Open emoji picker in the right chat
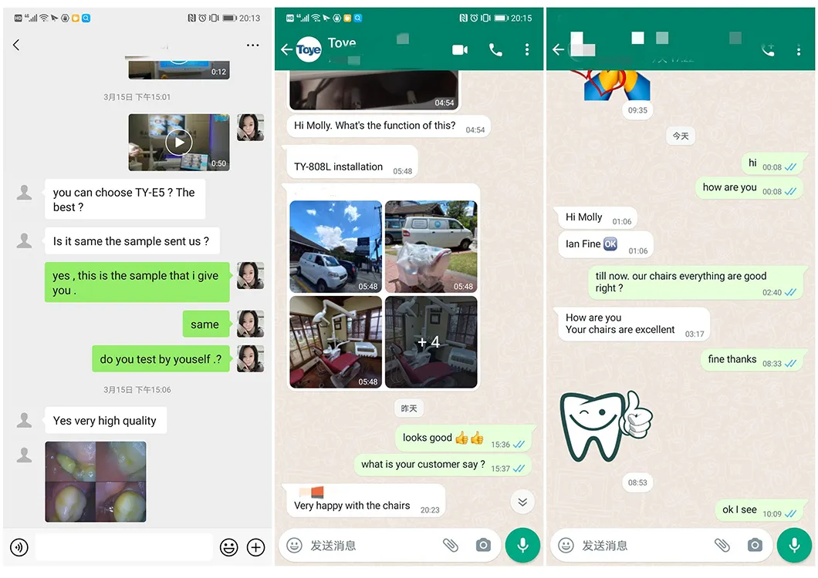 [566, 546]
